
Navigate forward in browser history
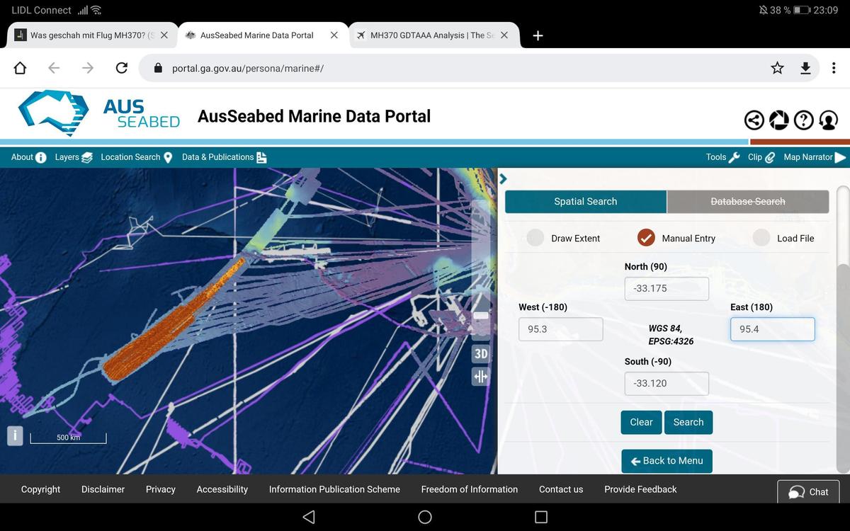click(88, 68)
